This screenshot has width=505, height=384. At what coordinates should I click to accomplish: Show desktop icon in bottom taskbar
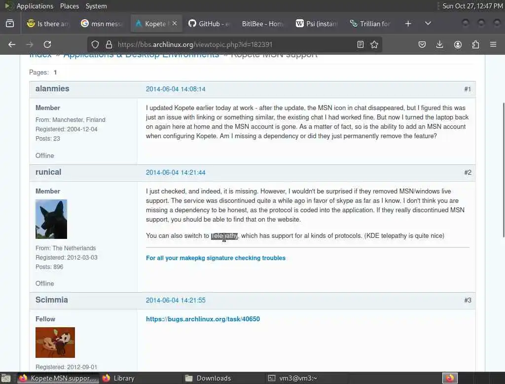(x=6, y=378)
